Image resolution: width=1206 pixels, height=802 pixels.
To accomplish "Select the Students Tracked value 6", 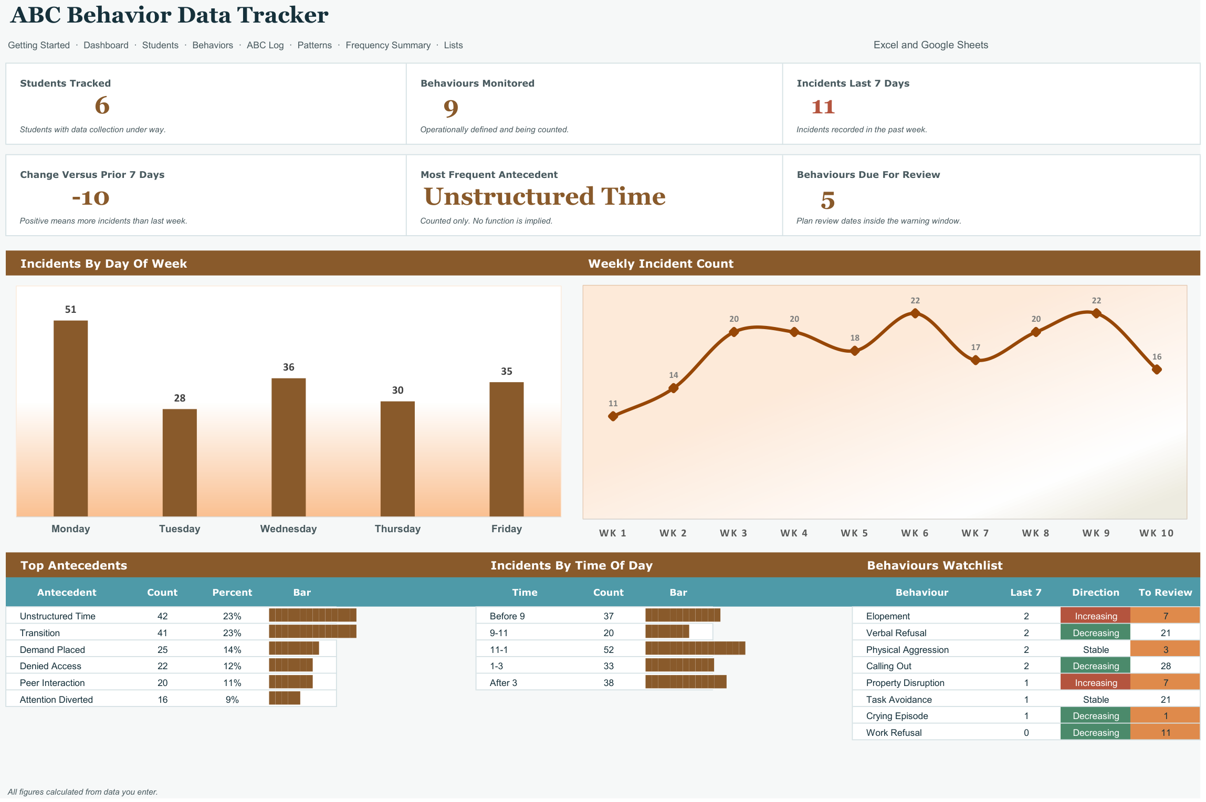I will pyautogui.click(x=102, y=105).
